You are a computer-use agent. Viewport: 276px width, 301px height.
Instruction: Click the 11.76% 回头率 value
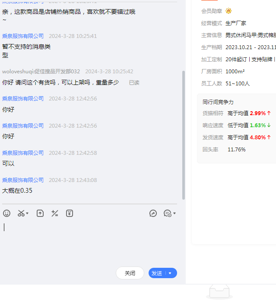[237, 150]
